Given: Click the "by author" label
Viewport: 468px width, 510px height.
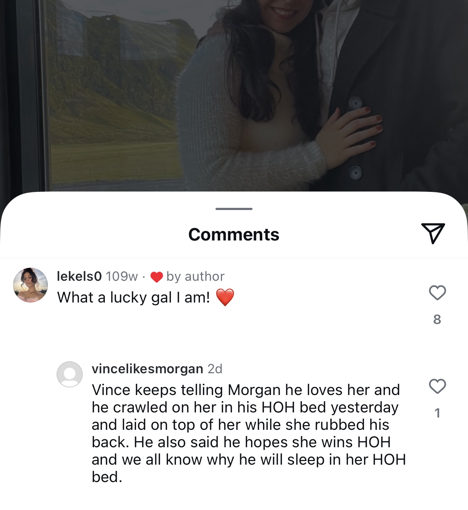Looking at the screenshot, I should click(x=196, y=276).
